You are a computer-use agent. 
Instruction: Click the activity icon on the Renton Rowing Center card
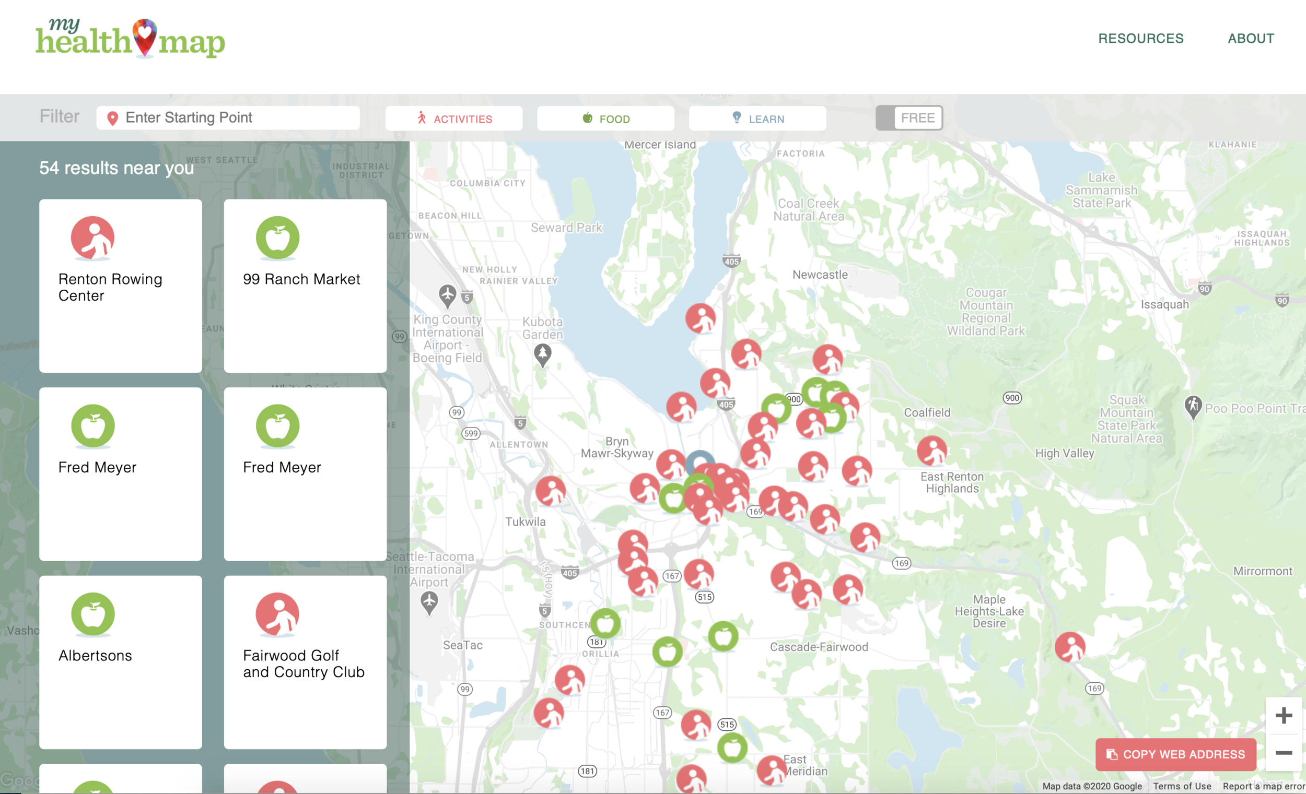point(93,238)
